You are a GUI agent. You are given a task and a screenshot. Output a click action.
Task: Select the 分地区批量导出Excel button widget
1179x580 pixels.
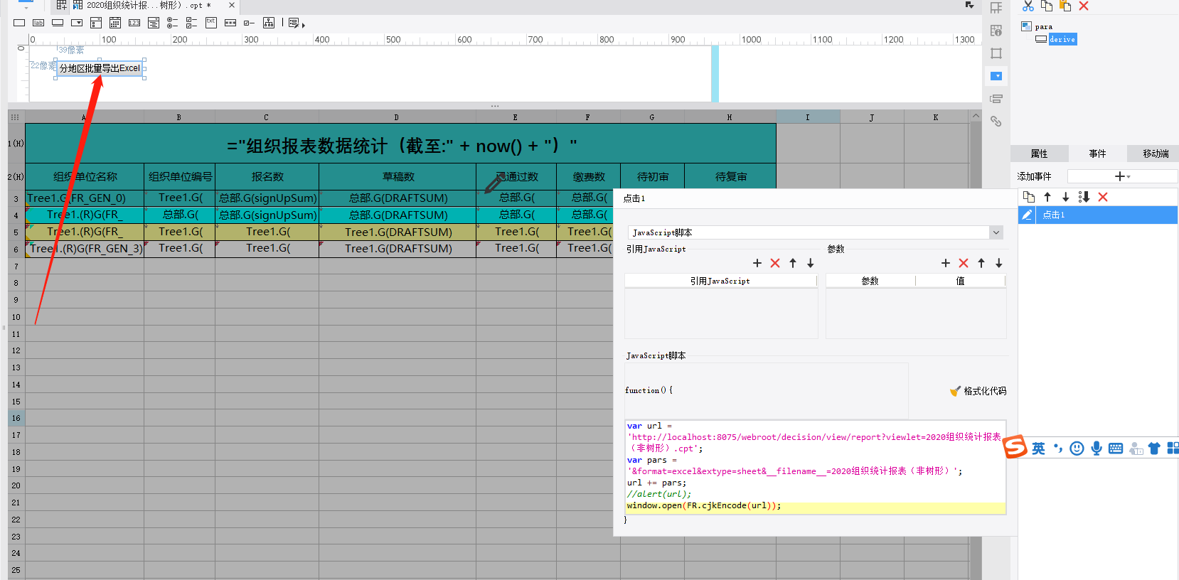click(100, 68)
